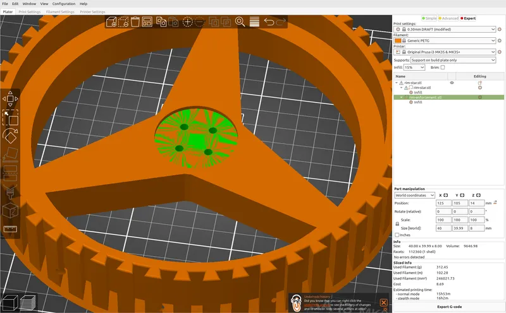Open the Edit menu
Screen dimensions: 506x313
click(15, 4)
